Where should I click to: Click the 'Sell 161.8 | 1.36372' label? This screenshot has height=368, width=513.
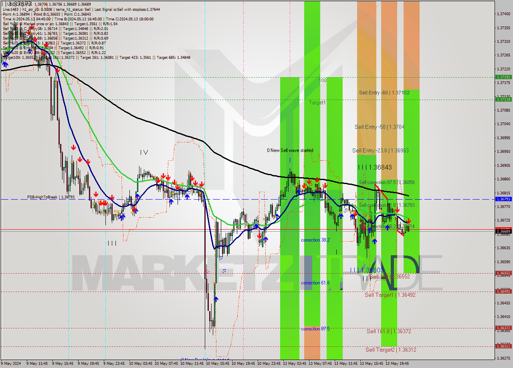(389, 331)
